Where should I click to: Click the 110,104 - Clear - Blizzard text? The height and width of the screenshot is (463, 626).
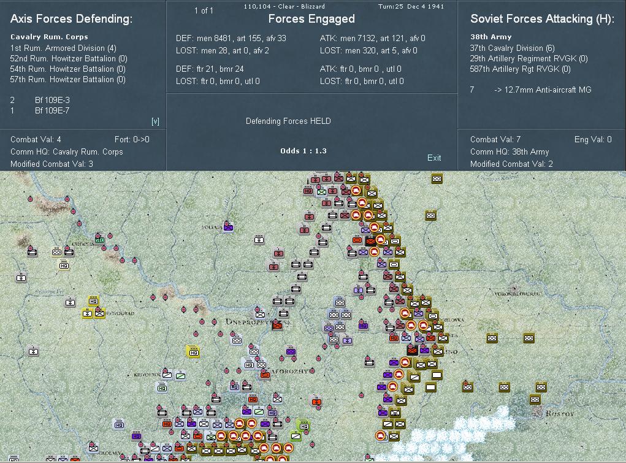tap(284, 6)
